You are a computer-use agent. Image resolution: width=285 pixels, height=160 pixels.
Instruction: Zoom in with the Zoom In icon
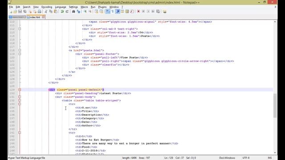pyautogui.click(x=85, y=12)
